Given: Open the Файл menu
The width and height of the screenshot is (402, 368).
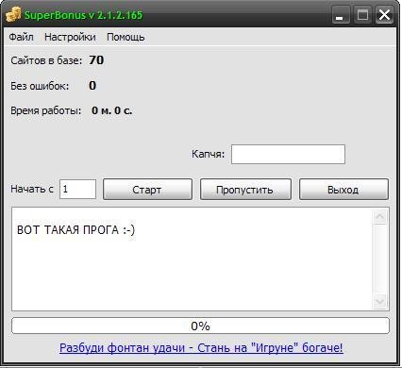Looking at the screenshot, I should 21,37.
